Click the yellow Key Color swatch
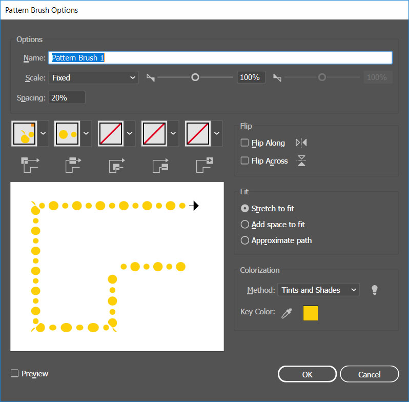 (311, 313)
